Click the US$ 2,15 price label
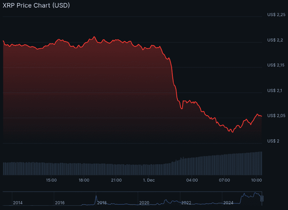The image size is (288, 210). [276, 65]
